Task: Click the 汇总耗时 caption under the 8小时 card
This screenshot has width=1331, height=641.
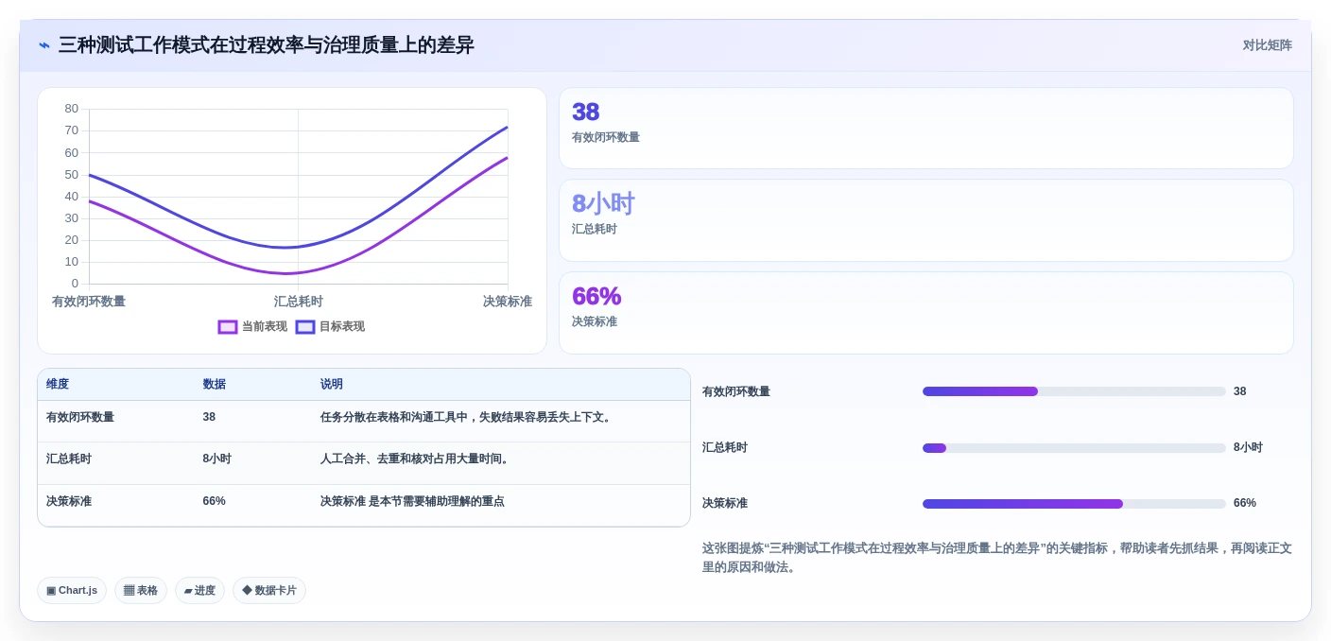Action: pos(595,230)
